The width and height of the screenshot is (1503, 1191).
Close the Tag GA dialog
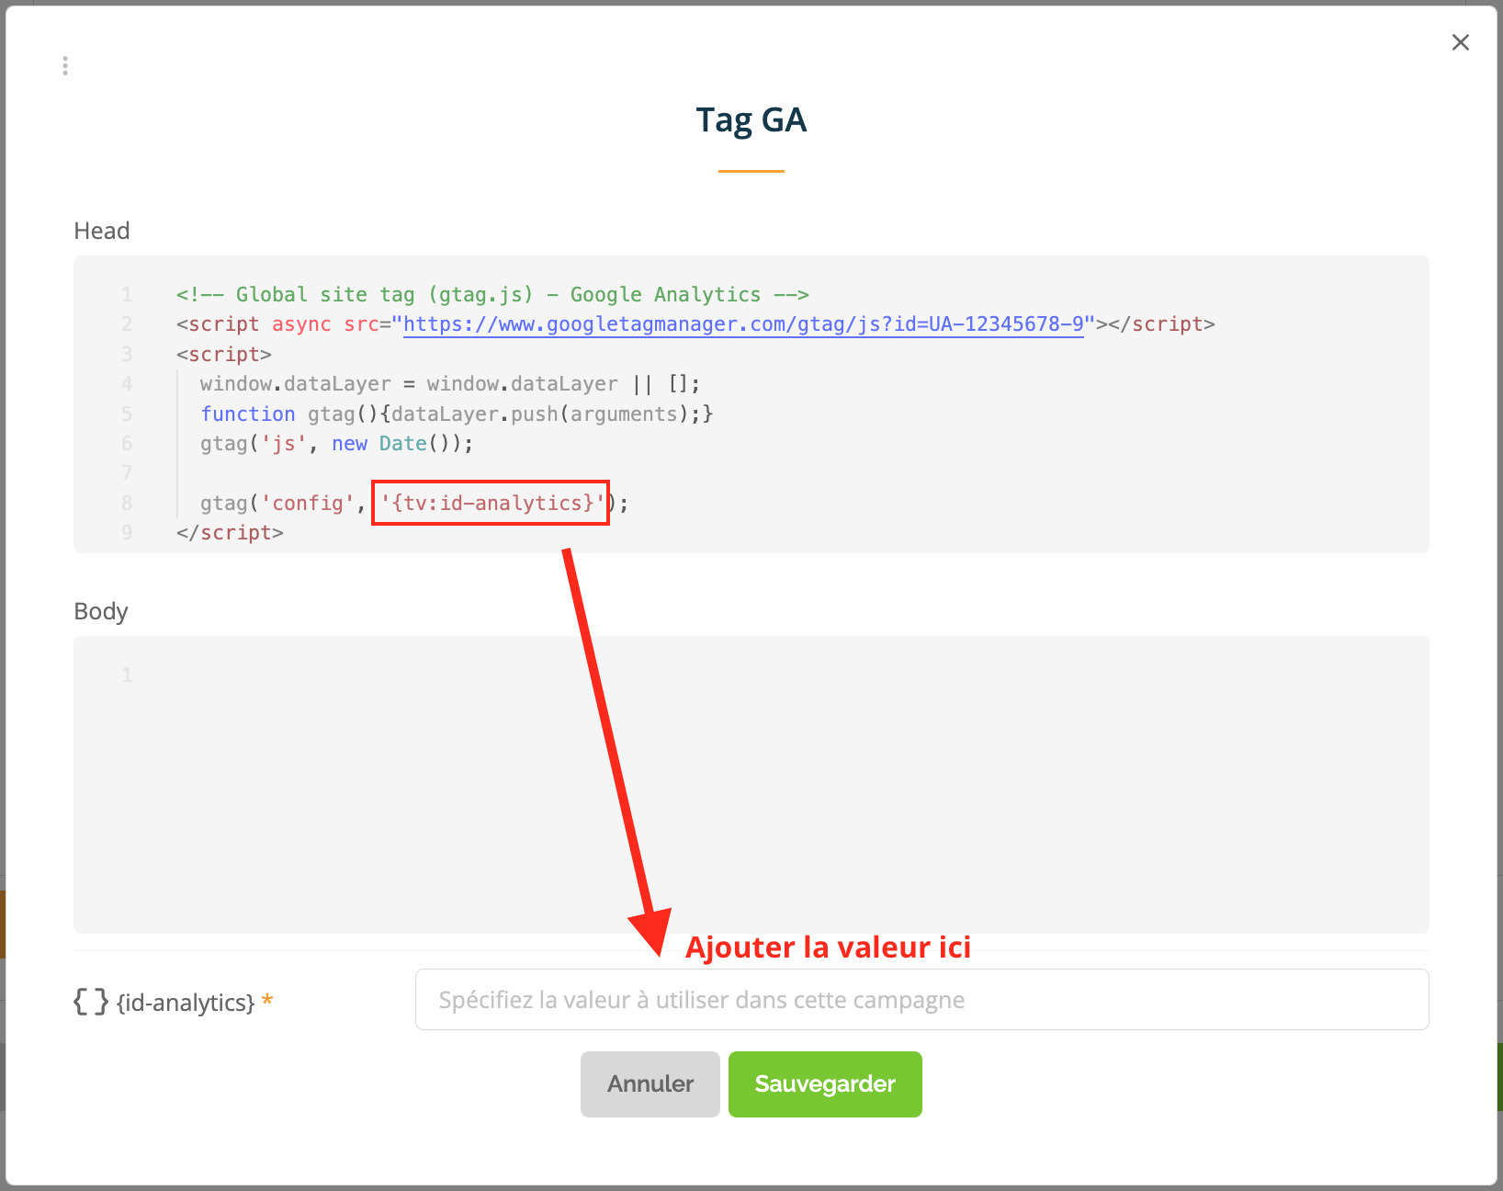(x=1461, y=42)
